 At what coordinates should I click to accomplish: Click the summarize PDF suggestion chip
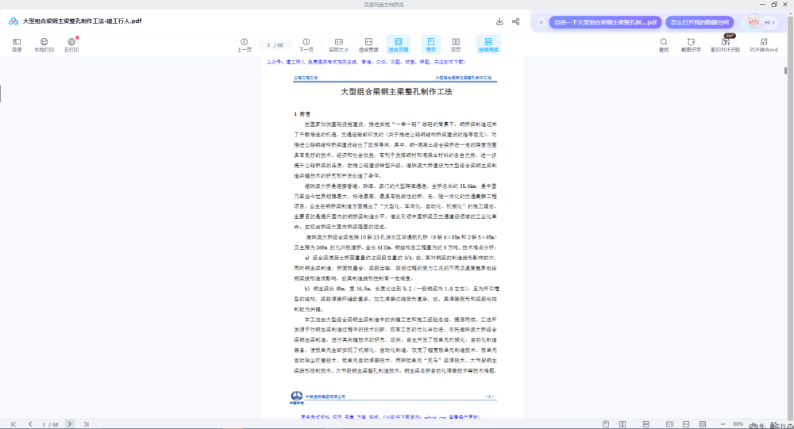pos(605,22)
